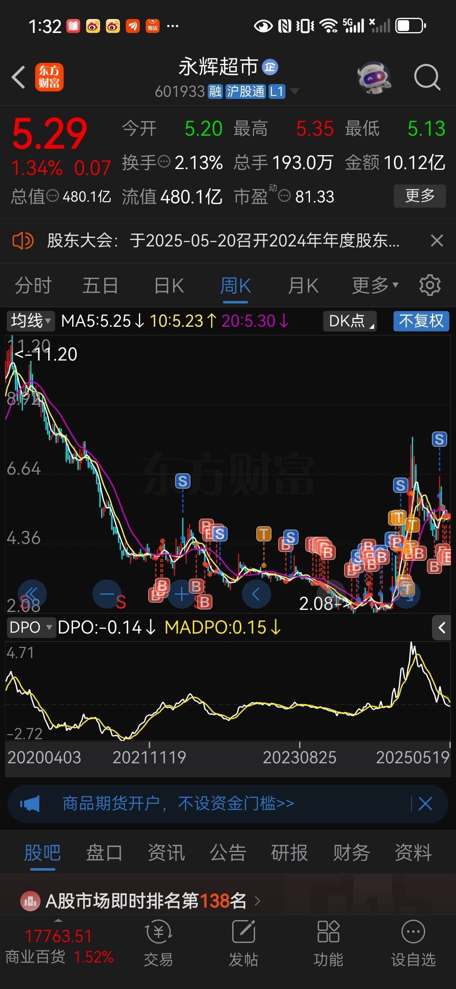Viewport: 456px width, 989px height.
Task: Tap the 20250519 date label
Action: 413,757
